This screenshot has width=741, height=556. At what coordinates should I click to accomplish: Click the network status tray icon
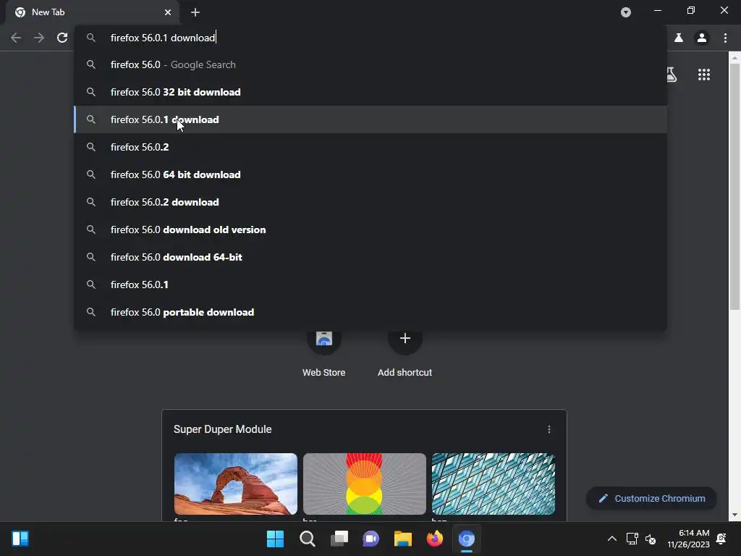(632, 539)
